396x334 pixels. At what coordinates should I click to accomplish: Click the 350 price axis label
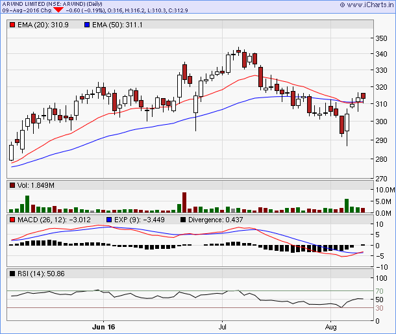coord(381,38)
